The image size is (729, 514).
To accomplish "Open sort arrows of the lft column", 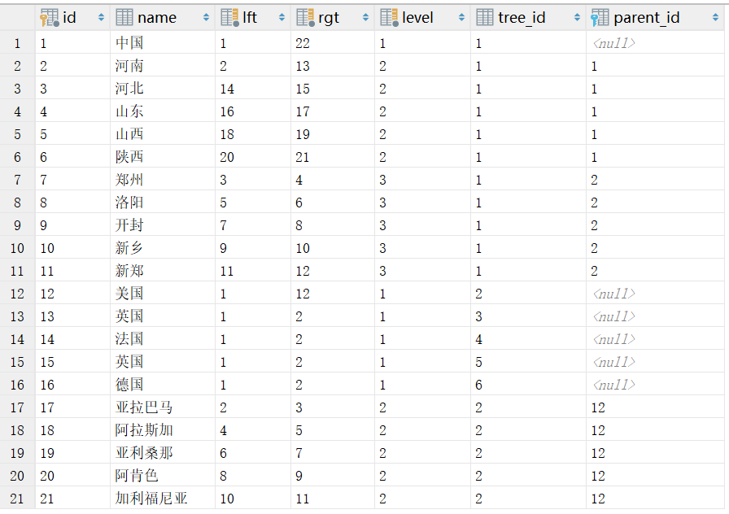I will click(x=282, y=18).
